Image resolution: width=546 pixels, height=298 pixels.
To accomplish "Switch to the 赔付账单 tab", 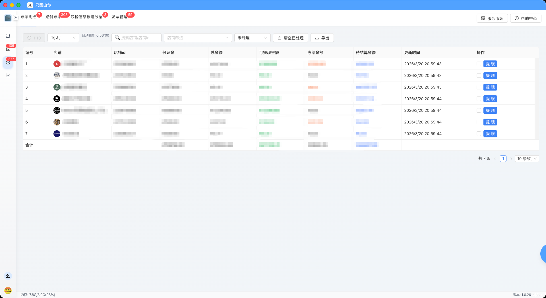I will pos(53,17).
